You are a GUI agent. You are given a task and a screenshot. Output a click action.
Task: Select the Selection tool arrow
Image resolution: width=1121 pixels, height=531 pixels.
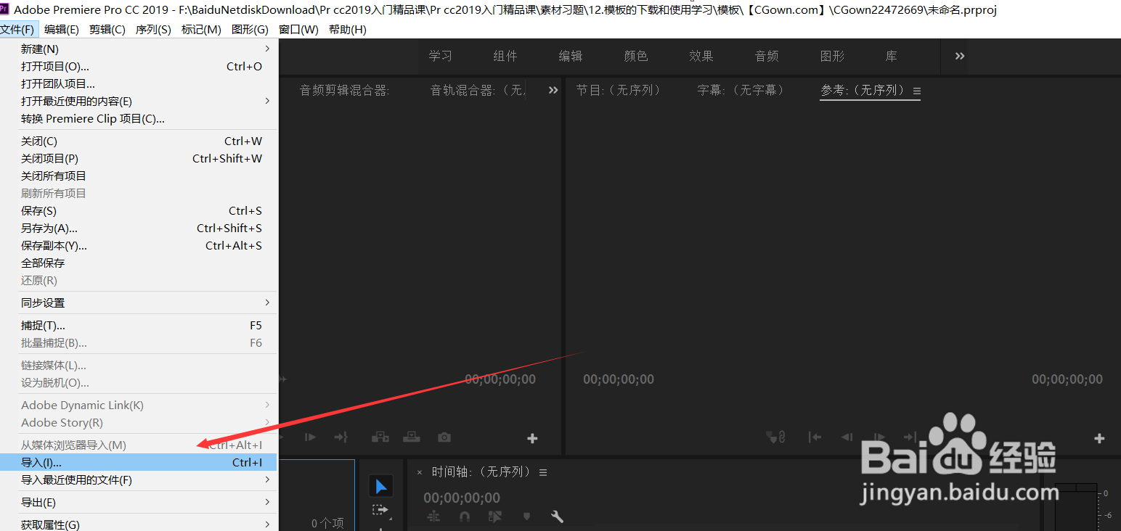[x=381, y=487]
